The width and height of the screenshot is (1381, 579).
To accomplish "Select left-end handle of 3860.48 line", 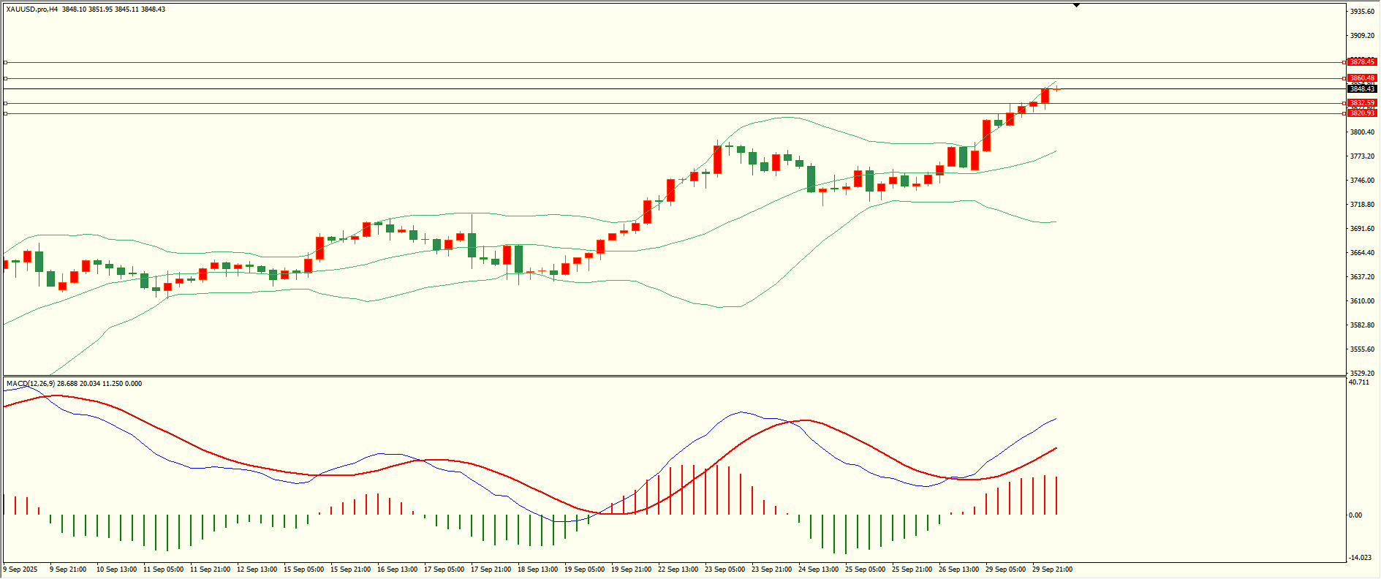I will 6,78.
